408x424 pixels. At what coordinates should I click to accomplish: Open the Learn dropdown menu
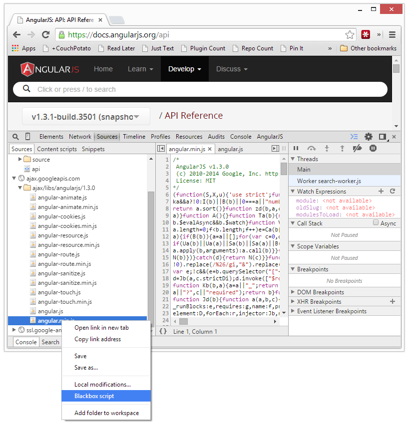click(x=140, y=69)
